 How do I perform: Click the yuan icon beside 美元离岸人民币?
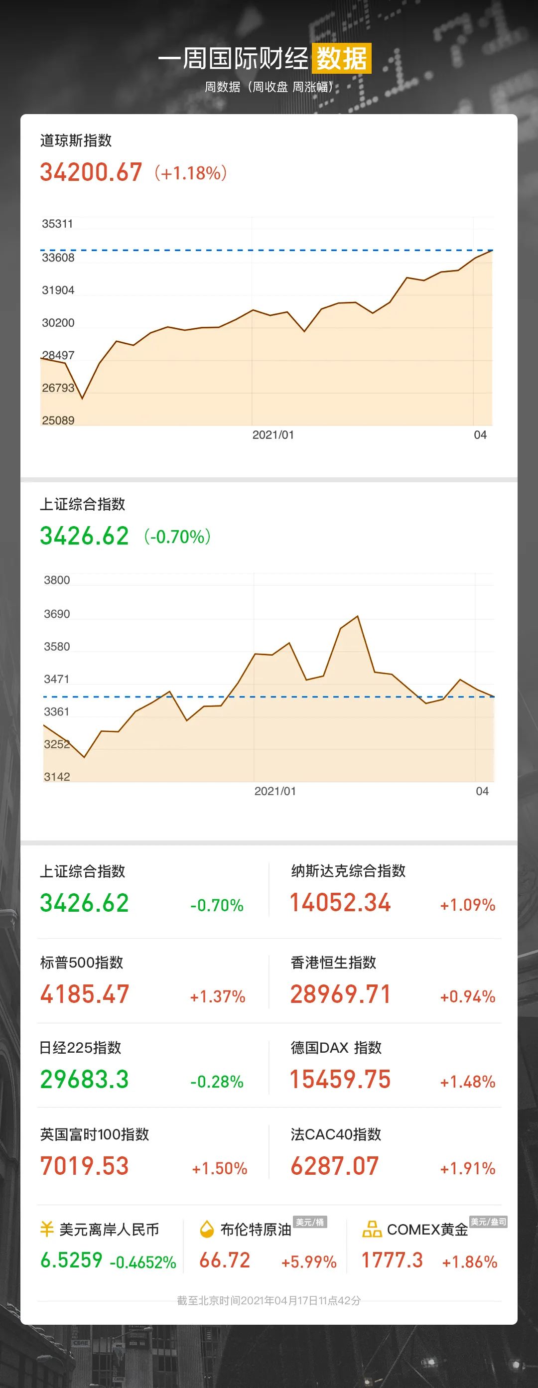(x=47, y=1229)
